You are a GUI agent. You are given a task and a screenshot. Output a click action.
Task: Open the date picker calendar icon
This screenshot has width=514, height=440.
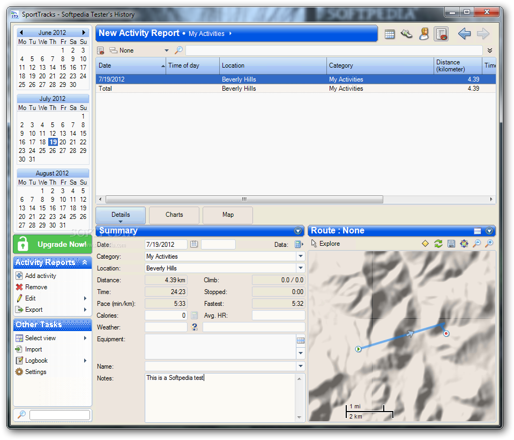click(x=194, y=244)
